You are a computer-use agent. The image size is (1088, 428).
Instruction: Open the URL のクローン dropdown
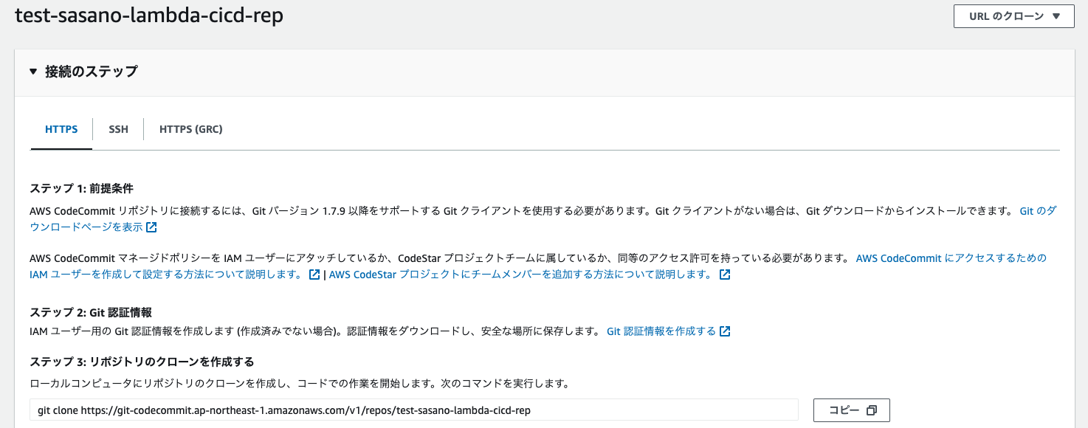pos(1013,15)
